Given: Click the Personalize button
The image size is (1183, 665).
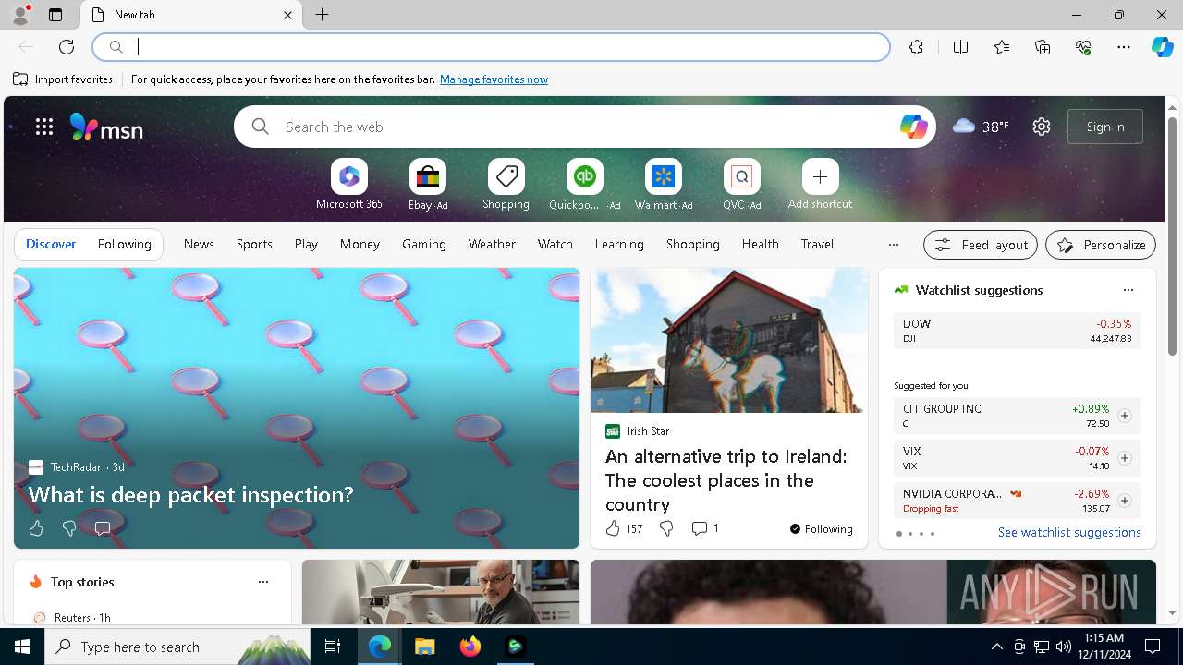Looking at the screenshot, I should pyautogui.click(x=1101, y=245).
